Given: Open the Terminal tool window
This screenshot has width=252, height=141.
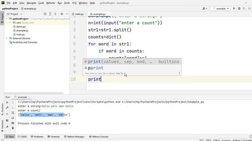Looking at the screenshot, I should 54,137.
